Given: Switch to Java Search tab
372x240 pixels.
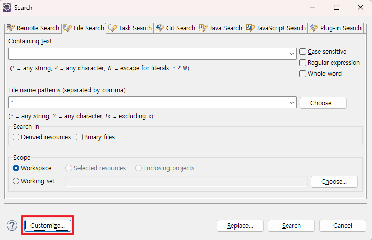Looking at the screenshot, I should click(221, 28).
